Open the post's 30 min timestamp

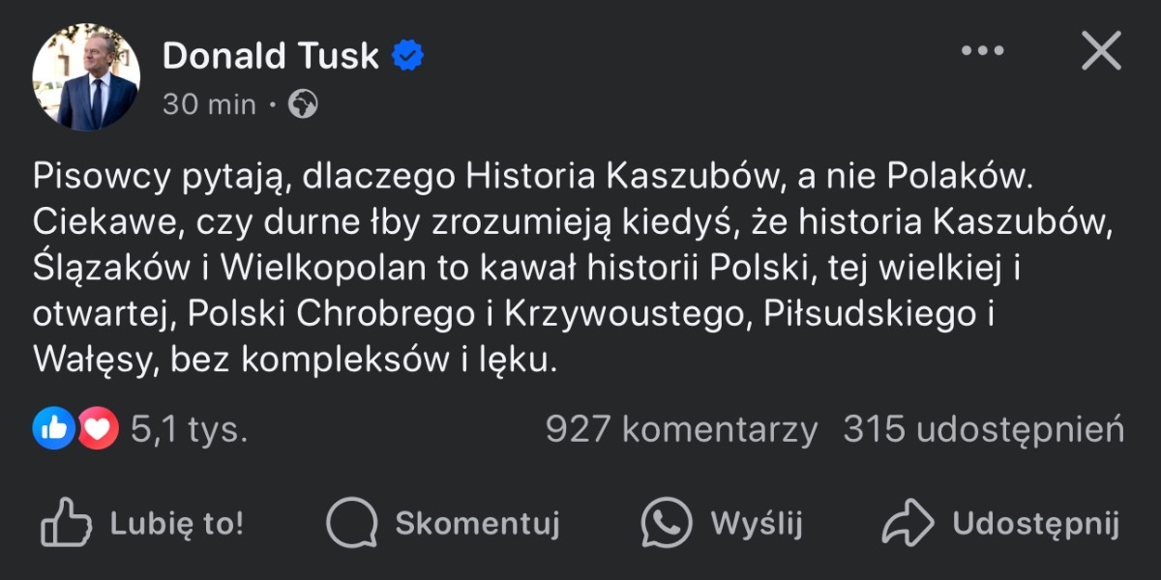[x=209, y=104]
